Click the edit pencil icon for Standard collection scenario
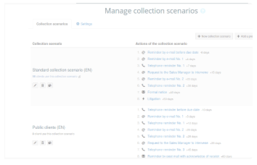The width and height of the screenshot is (257, 165). 35,85
